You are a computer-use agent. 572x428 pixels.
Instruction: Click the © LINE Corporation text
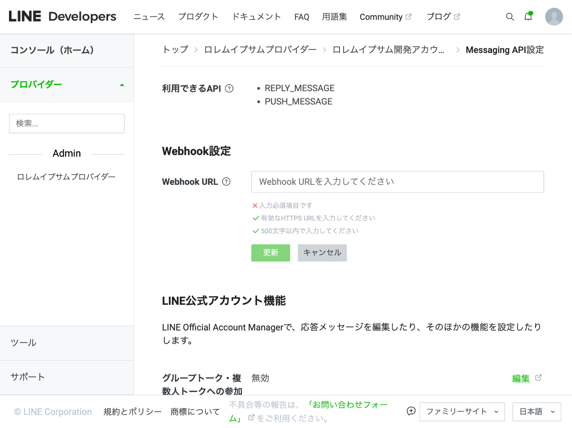pos(53,412)
